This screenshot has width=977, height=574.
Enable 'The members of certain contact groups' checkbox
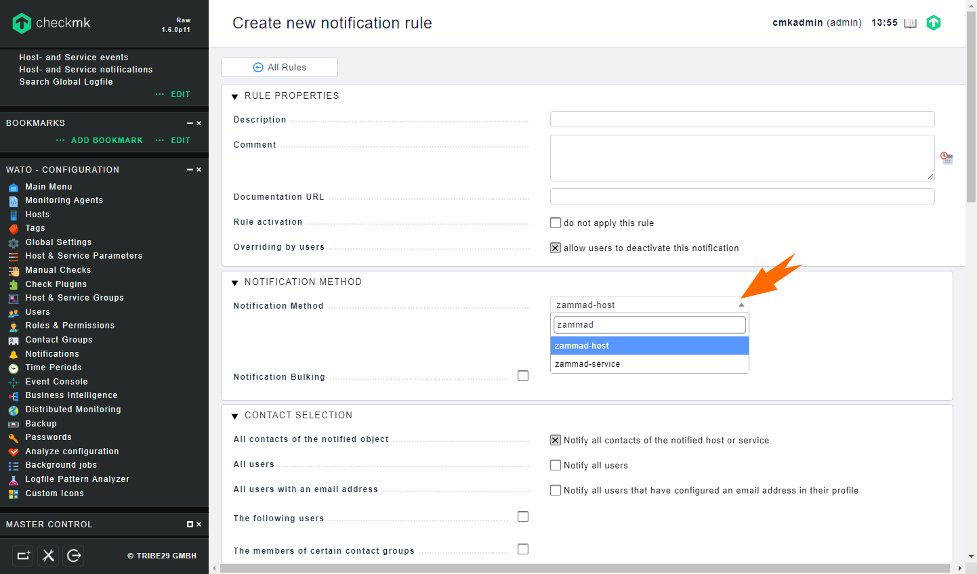[523, 549]
